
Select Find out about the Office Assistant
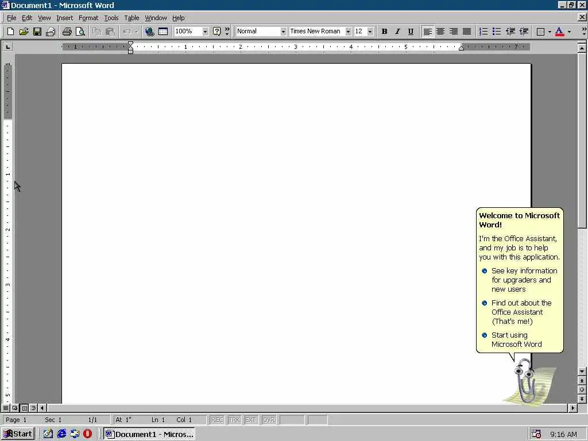(517, 312)
